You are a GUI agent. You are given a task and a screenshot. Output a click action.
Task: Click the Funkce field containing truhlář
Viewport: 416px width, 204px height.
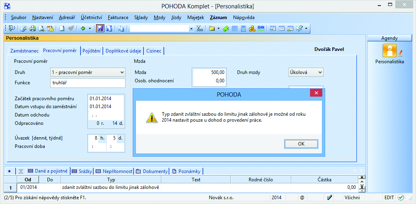tap(88, 83)
